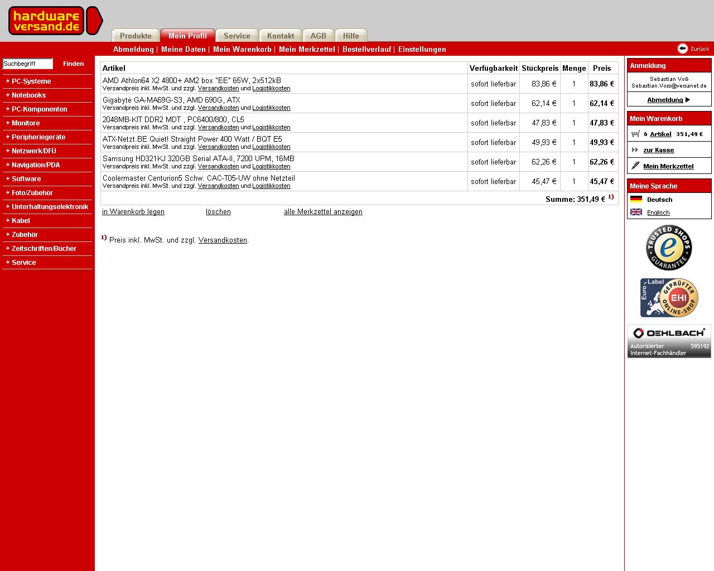
Task: Expand the Foto/Zubehör category
Action: pos(30,192)
